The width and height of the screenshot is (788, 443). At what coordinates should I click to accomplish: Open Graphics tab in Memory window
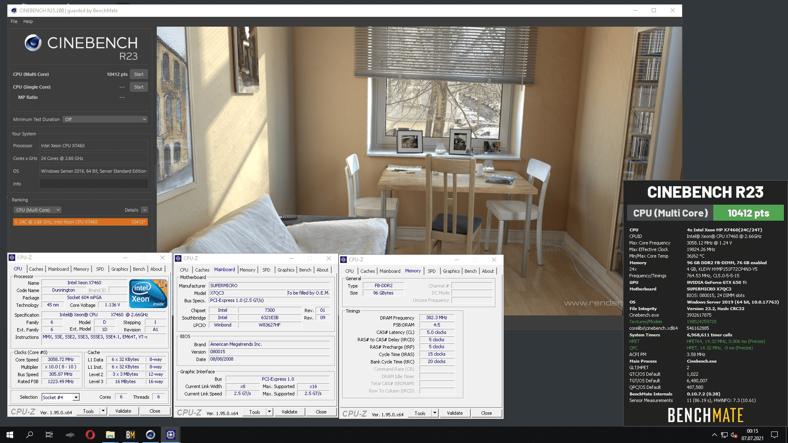(451, 271)
